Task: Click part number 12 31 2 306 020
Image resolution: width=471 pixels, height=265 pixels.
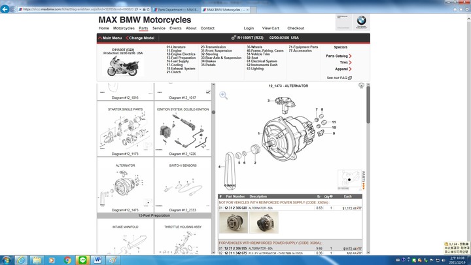Action: [235, 208]
